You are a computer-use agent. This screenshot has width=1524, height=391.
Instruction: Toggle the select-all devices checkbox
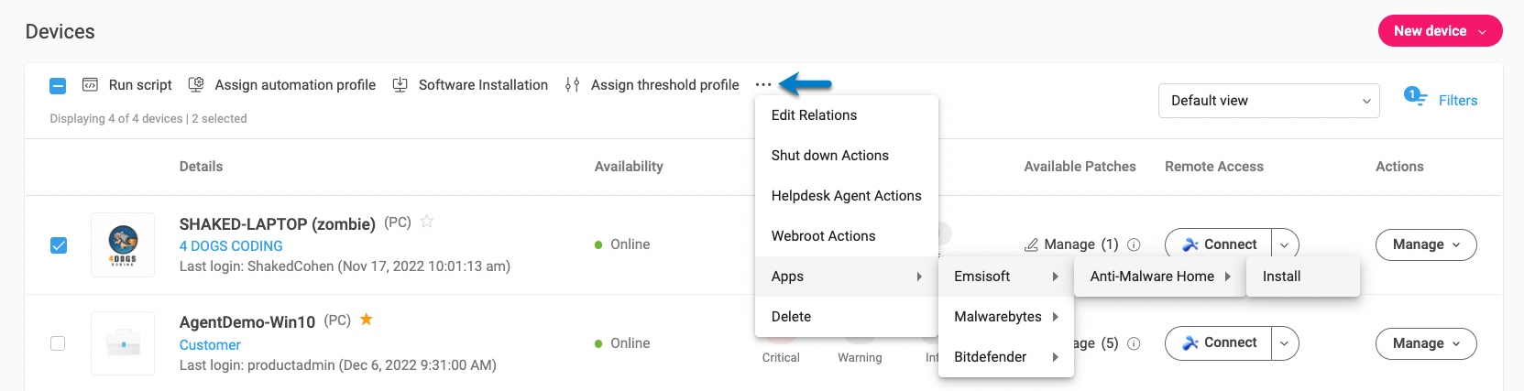click(x=58, y=86)
